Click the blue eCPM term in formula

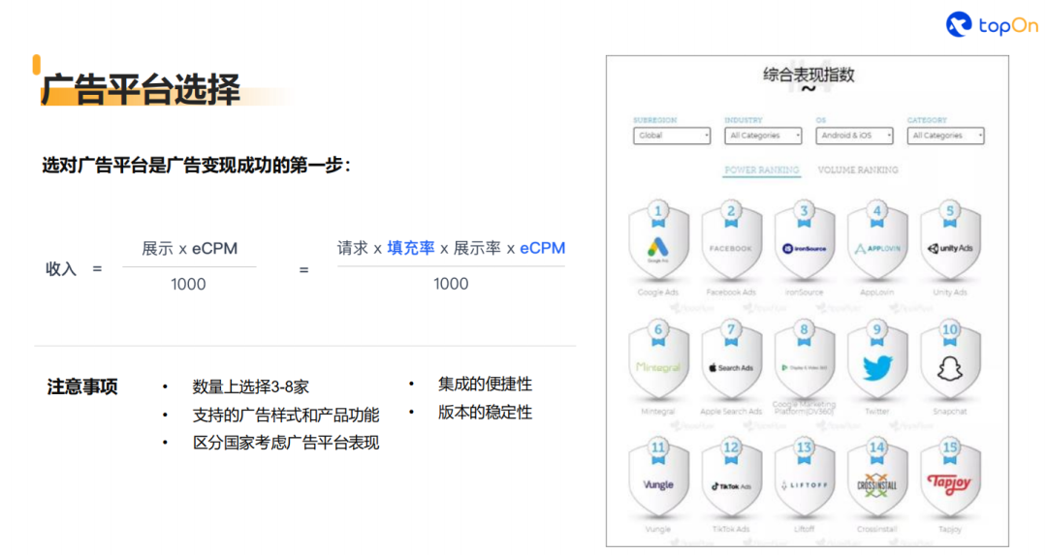click(542, 248)
